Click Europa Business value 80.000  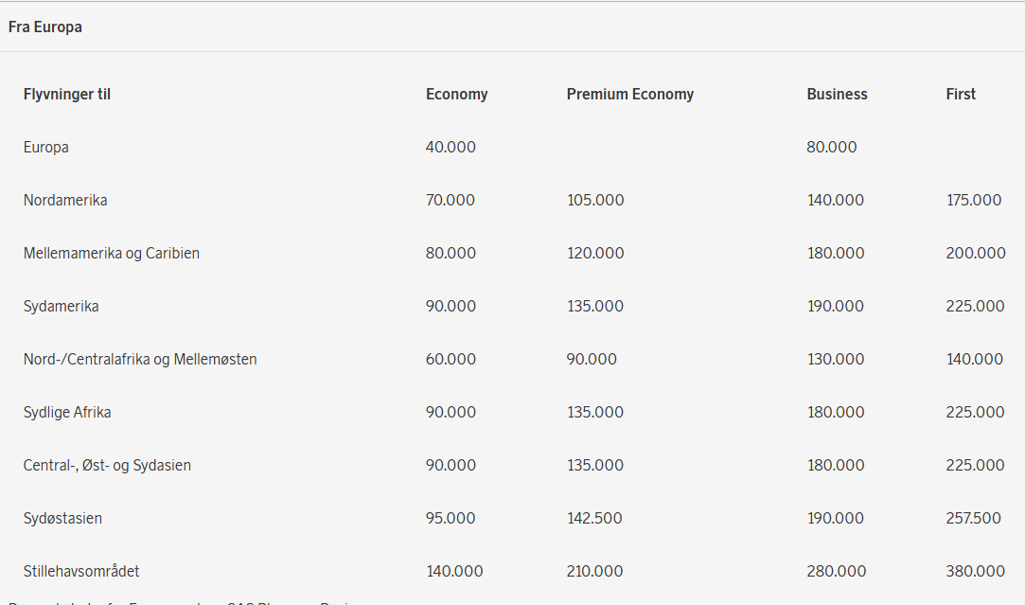[831, 147]
